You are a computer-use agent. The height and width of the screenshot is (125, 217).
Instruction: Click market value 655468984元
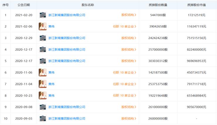pos(196,96)
